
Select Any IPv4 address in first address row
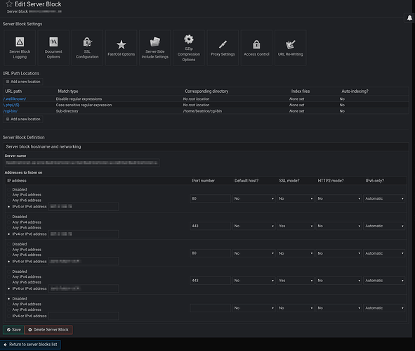(x=9, y=195)
